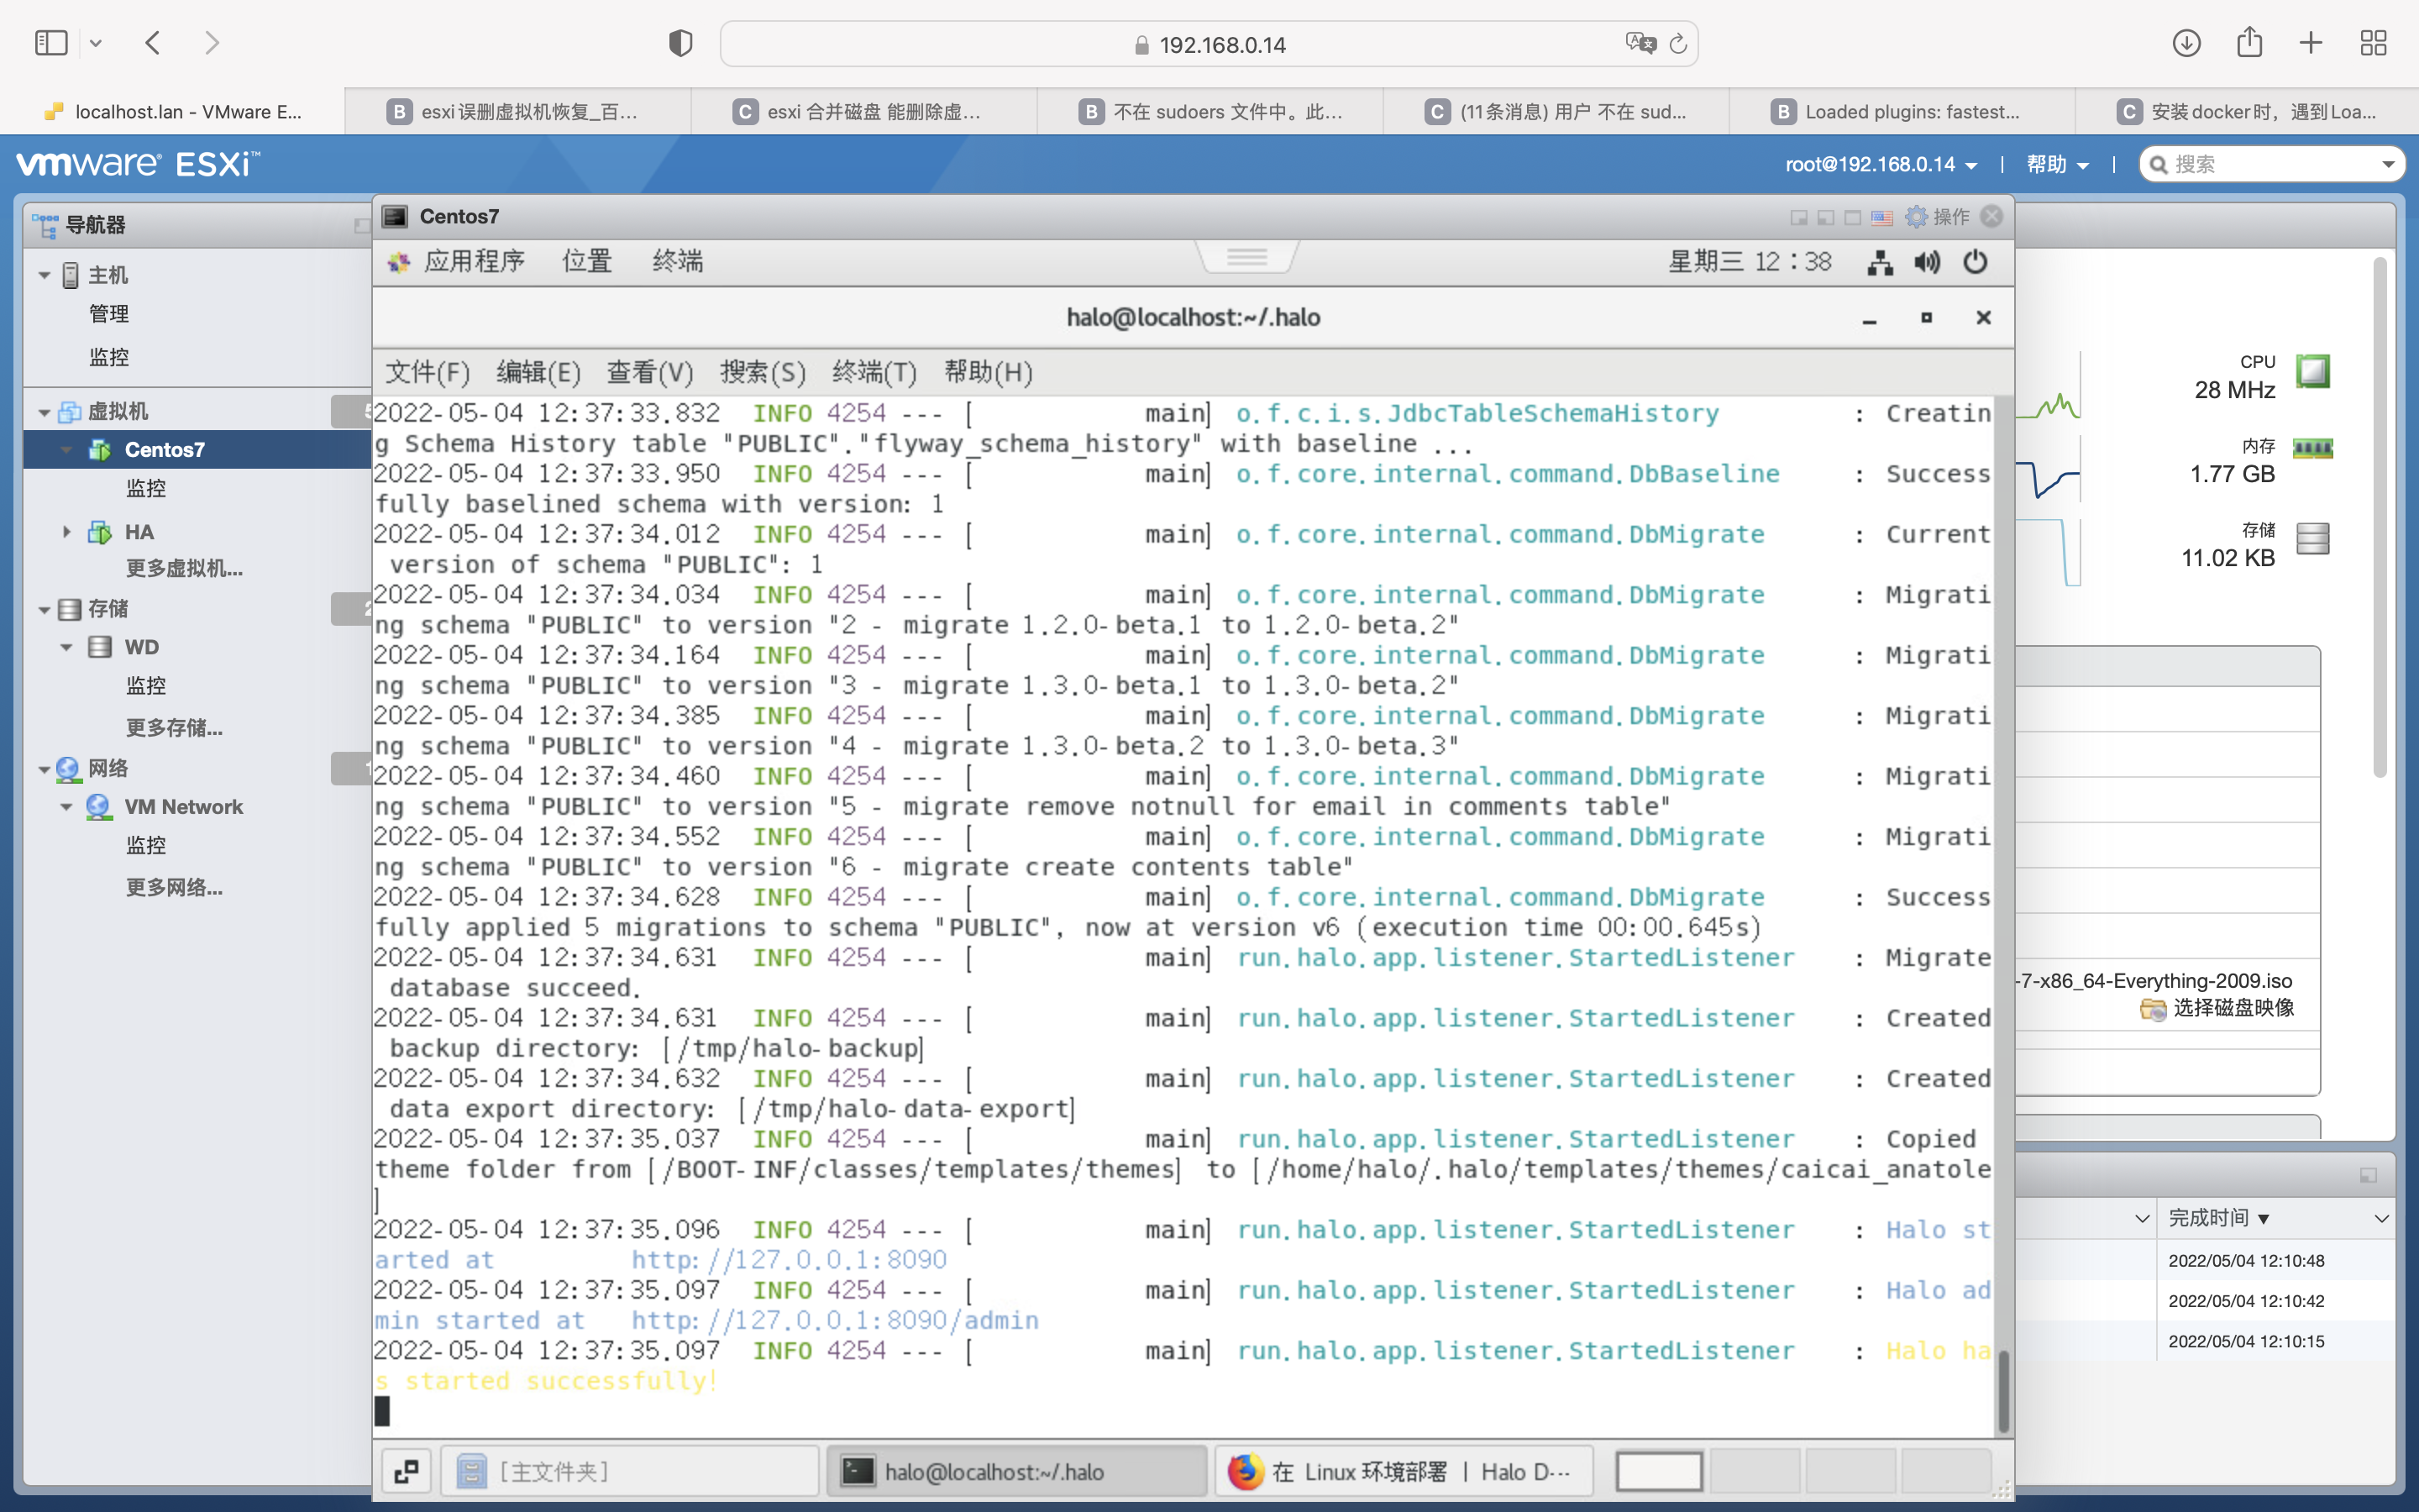Click the 选择磁盘映像 folder icon
2419x1512 pixels.
[x=2153, y=1009]
